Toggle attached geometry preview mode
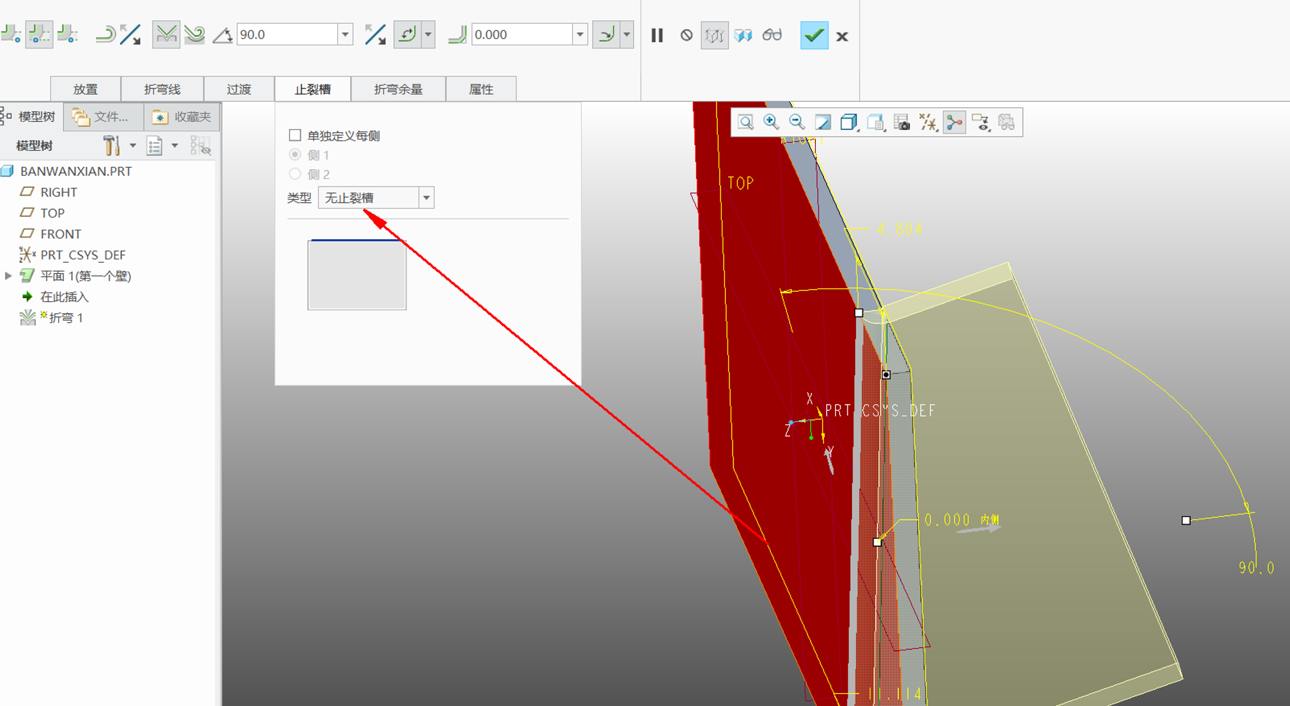 pyautogui.click(x=744, y=35)
